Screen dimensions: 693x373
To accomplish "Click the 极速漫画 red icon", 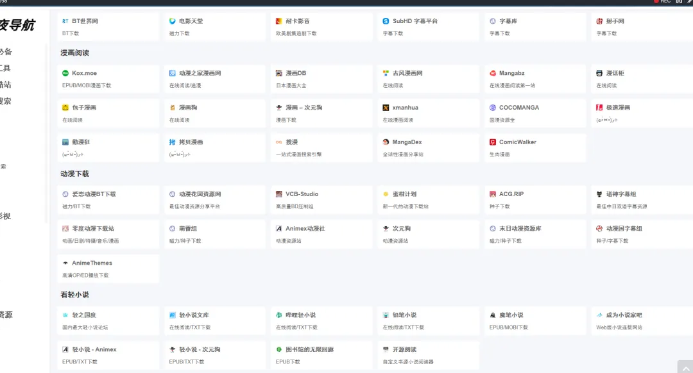I will 599,108.
